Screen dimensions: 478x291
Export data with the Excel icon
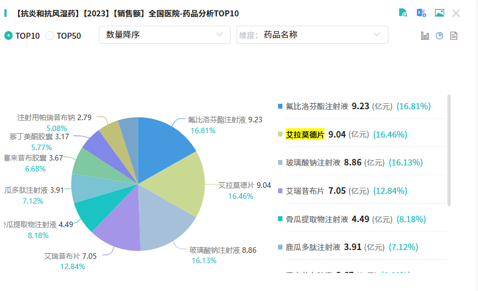[421, 13]
